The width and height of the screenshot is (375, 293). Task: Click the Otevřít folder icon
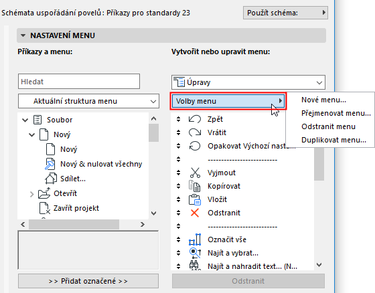44,193
